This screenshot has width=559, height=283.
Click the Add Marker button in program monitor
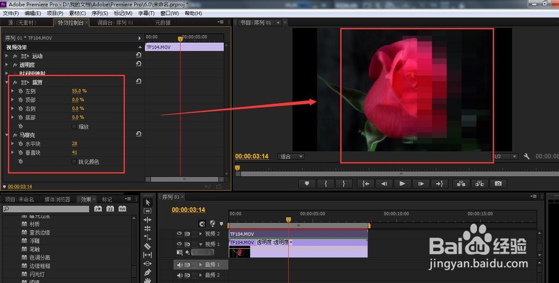point(307,184)
